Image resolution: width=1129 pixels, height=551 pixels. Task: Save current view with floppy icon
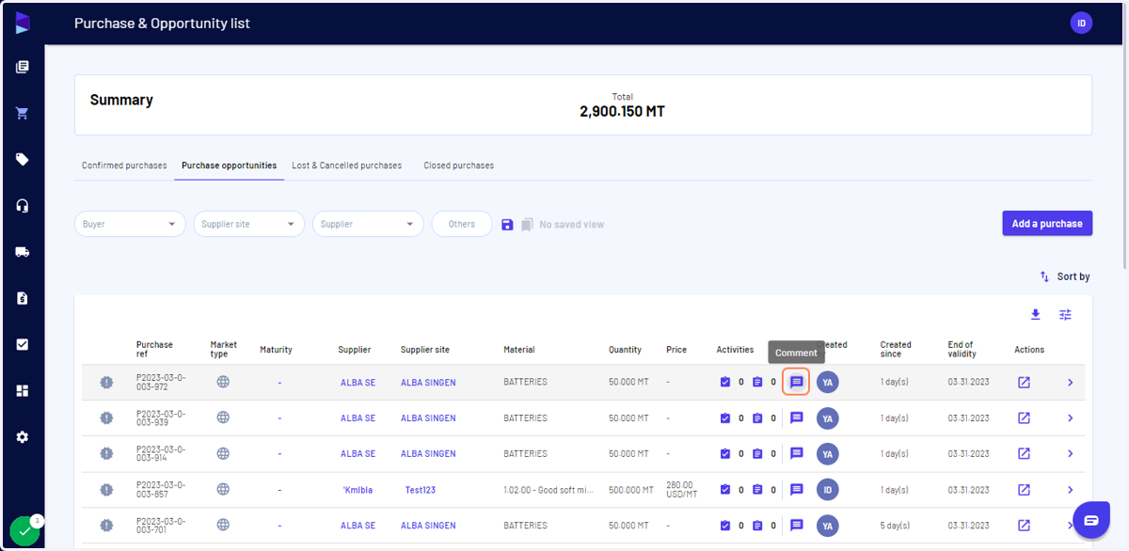(507, 225)
